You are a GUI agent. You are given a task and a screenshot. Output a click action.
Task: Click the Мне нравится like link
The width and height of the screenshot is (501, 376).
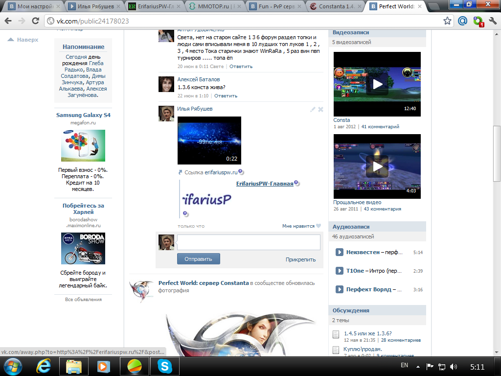298,226
